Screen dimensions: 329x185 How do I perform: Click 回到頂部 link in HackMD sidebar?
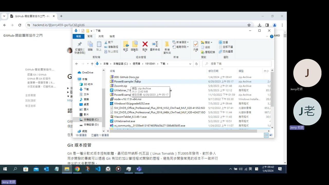point(30,100)
